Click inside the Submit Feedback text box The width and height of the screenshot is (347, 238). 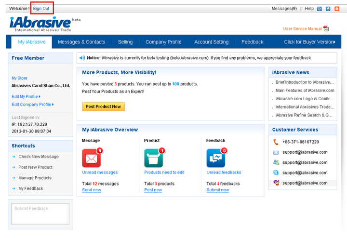point(40,214)
